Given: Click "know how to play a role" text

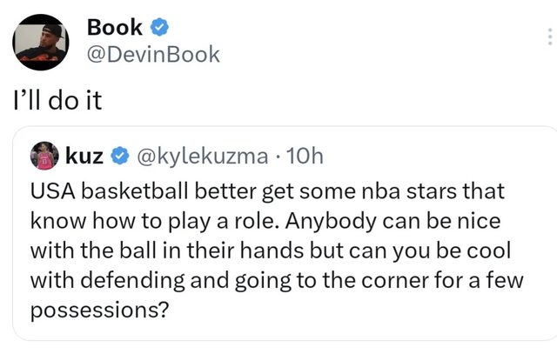Looking at the screenshot, I should click(x=134, y=218).
